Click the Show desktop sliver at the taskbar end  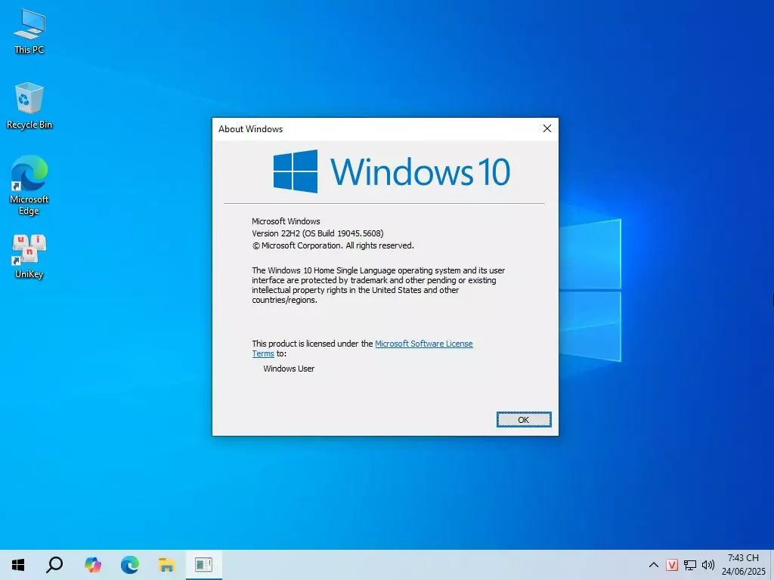click(x=772, y=565)
